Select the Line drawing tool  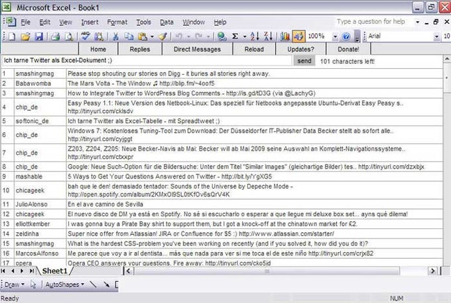point(94,284)
